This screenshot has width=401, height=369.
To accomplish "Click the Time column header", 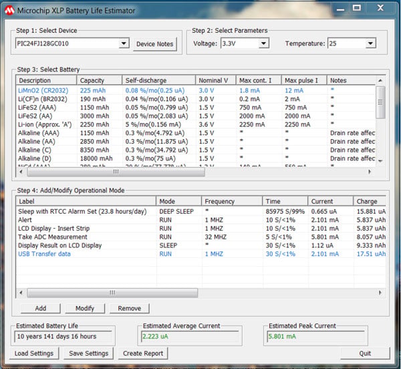I will (285, 201).
